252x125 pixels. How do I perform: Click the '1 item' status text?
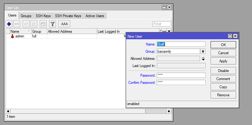[x=11, y=117]
